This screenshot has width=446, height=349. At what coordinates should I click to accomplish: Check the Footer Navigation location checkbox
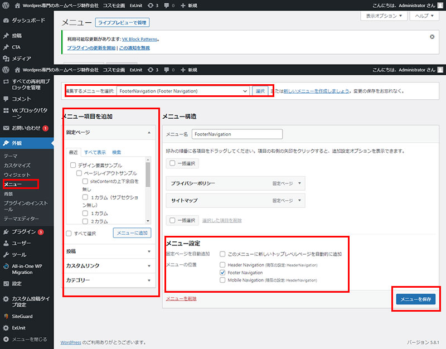[x=223, y=273]
